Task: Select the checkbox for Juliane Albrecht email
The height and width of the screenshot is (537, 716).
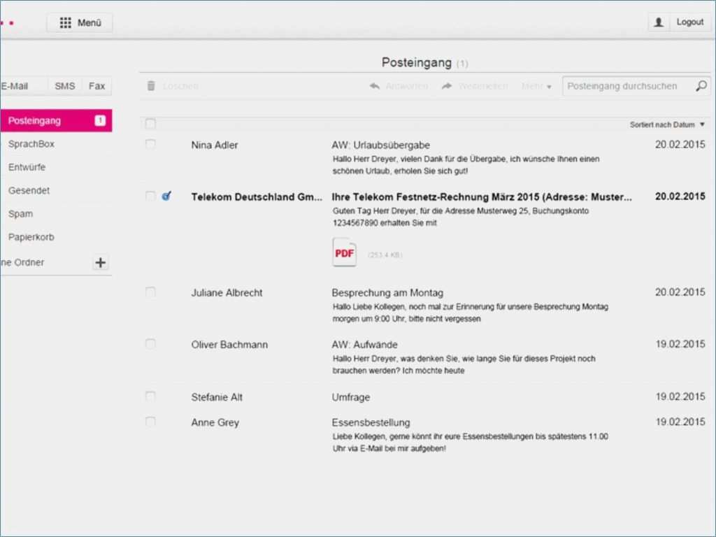Action: click(x=150, y=292)
